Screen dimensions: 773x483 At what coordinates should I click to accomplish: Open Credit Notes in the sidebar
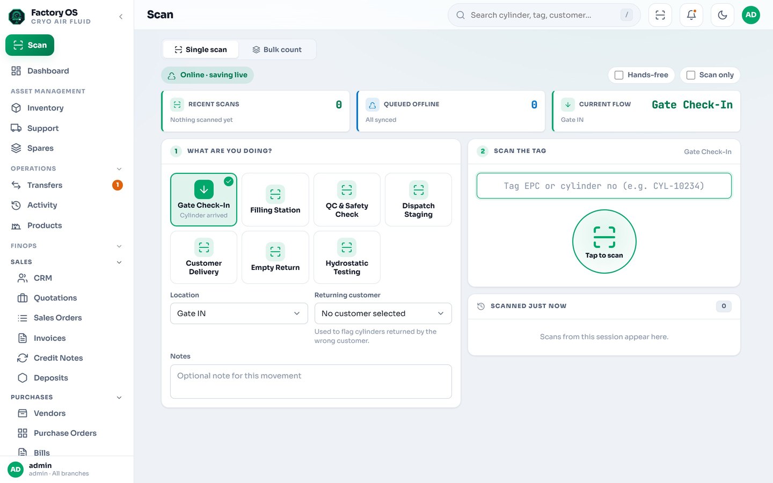pyautogui.click(x=70, y=358)
